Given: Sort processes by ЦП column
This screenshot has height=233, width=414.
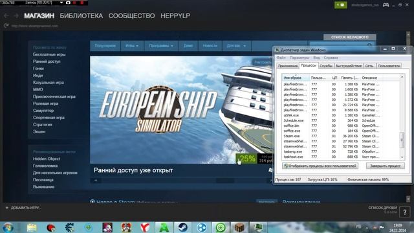Looking at the screenshot, I should pyautogui.click(x=334, y=78).
